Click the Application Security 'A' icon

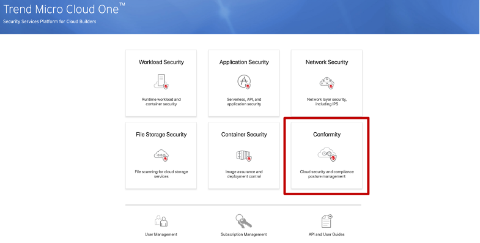(244, 82)
